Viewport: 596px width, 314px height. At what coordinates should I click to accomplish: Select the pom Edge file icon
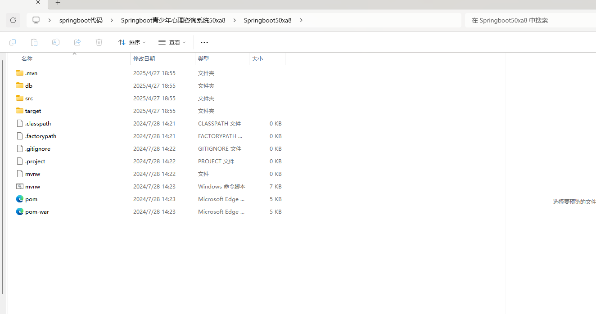(x=19, y=199)
